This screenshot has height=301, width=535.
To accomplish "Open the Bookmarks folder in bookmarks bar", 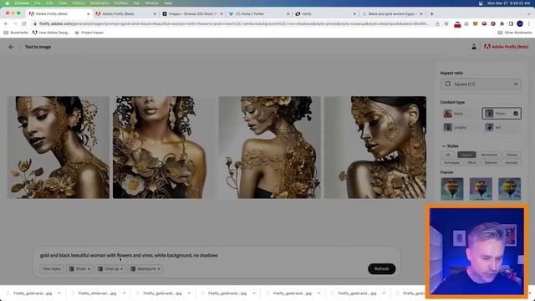I will [16, 33].
